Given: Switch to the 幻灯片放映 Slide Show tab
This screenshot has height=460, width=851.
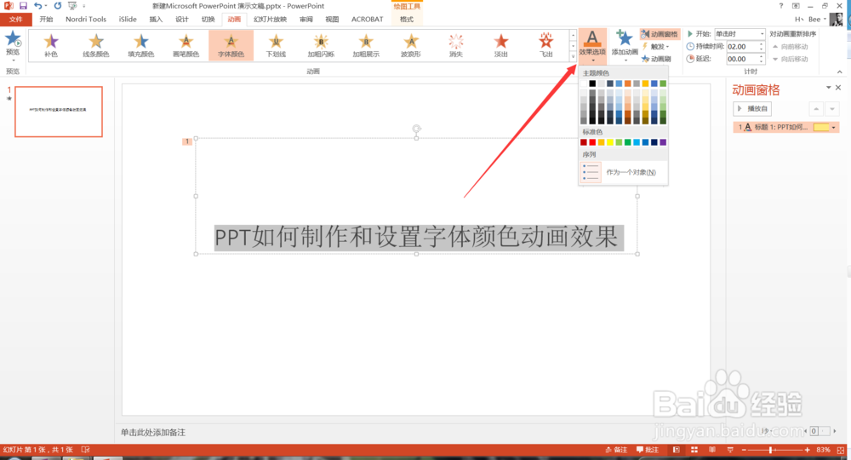Looking at the screenshot, I should 270,19.
